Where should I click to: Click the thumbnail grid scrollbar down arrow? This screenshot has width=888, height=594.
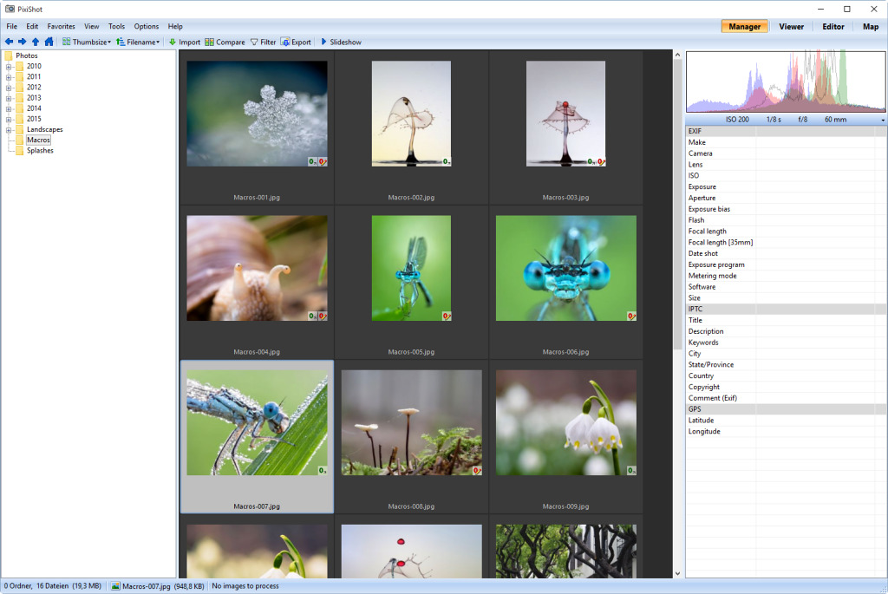677,573
